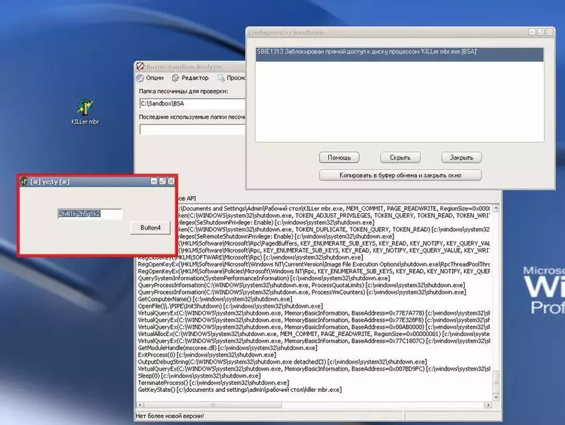Click the ye;ty window title icon
Screen dimensions: 565x425
point(24,181)
